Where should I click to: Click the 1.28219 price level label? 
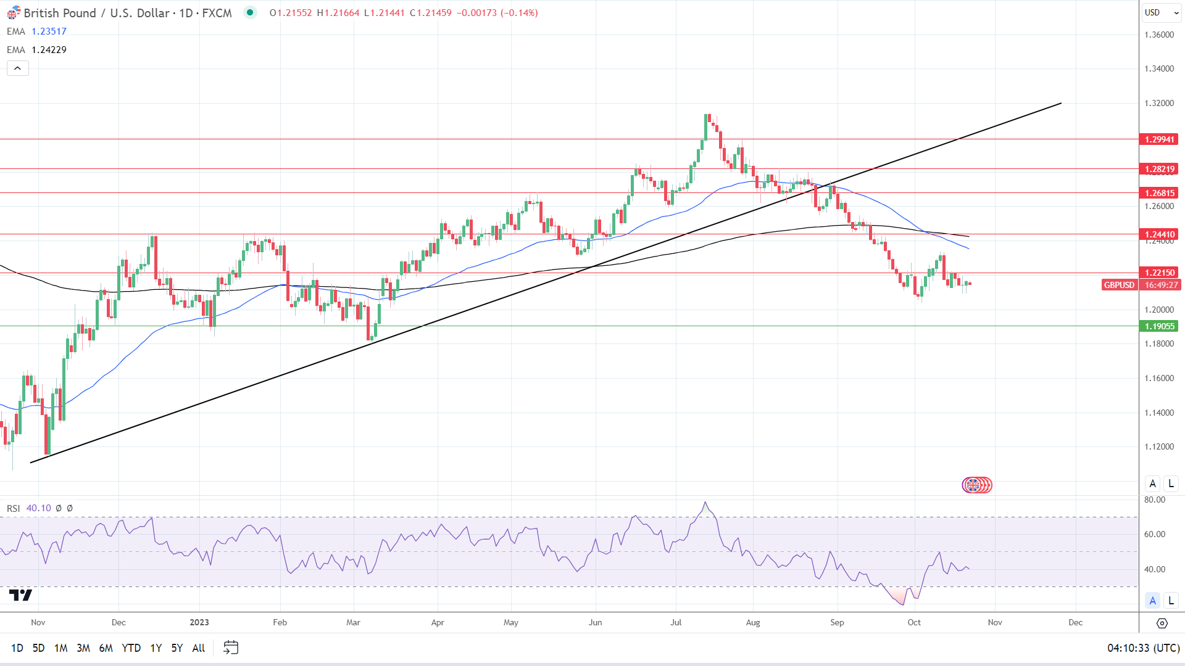point(1159,169)
